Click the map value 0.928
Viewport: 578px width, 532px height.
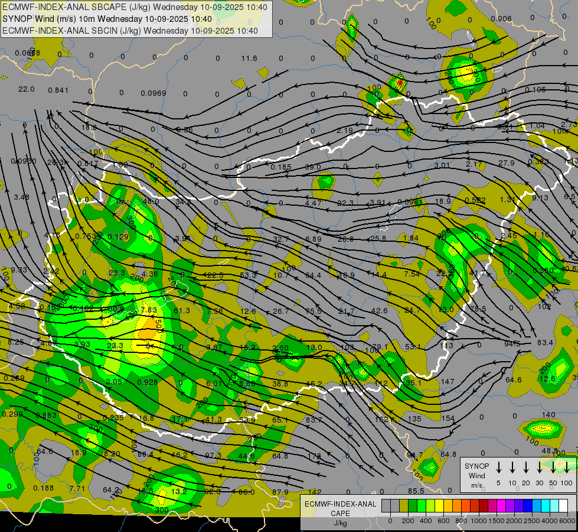148,382
